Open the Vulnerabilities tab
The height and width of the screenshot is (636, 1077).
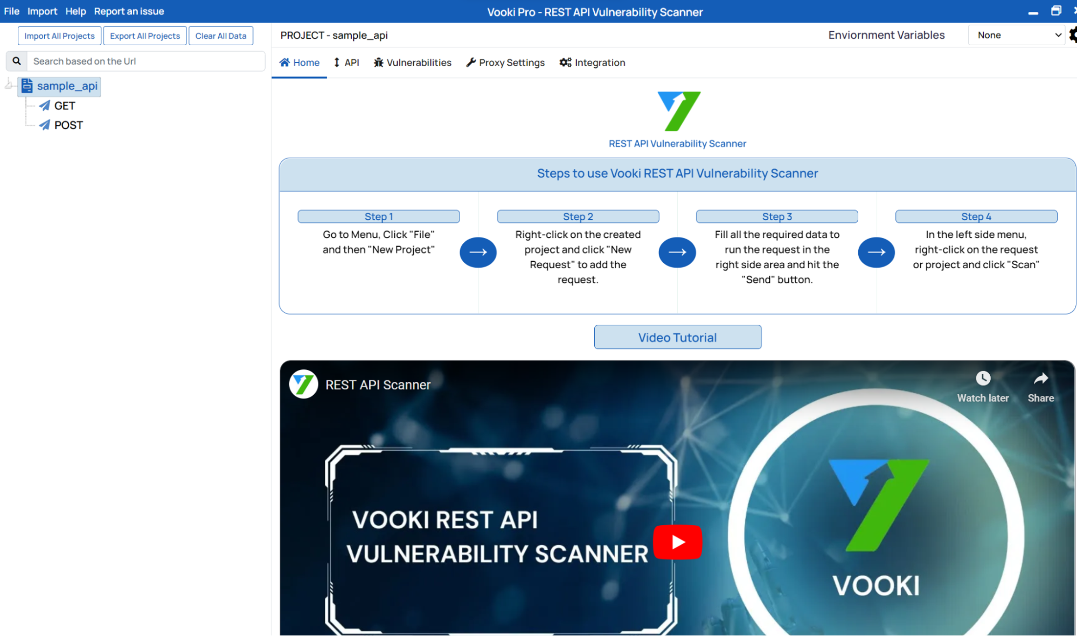[413, 62]
